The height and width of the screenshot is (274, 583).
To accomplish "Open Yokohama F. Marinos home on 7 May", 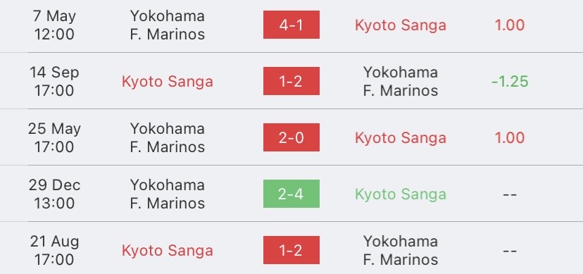I will (168, 25).
